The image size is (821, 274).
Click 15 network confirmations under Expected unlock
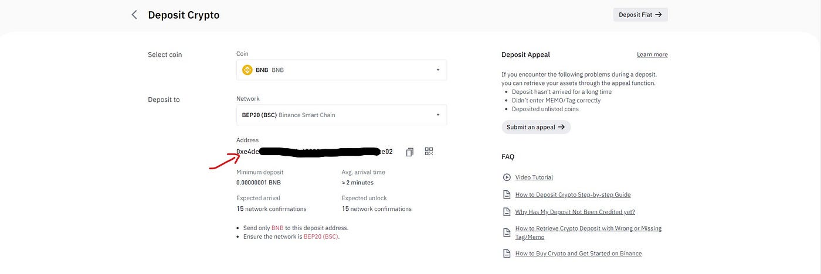376,209
